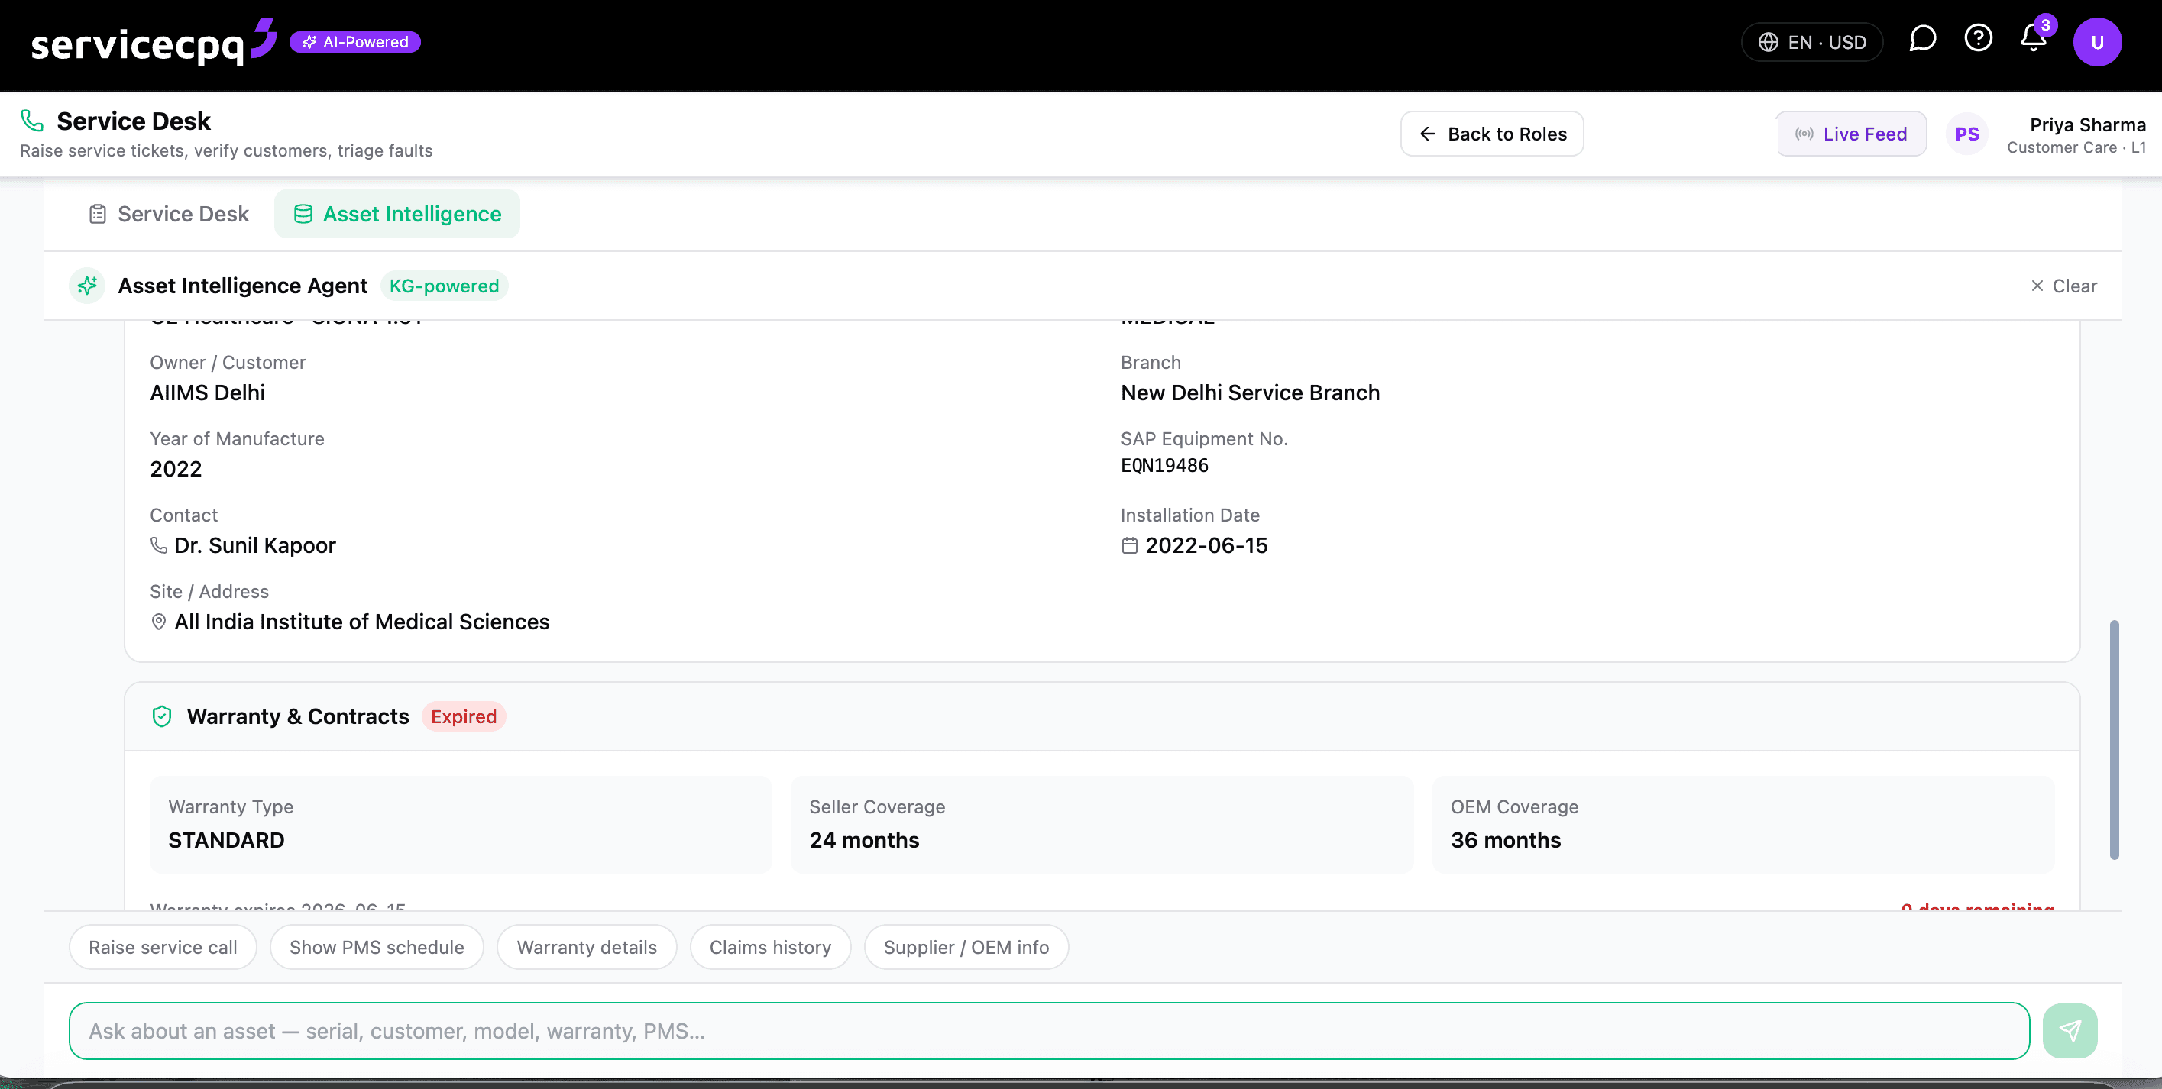Click the year of manufacture 2022

coord(176,469)
